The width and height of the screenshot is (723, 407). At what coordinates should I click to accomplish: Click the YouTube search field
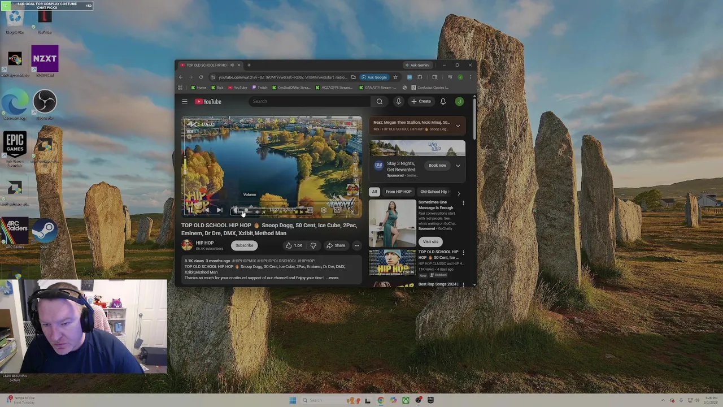point(311,101)
